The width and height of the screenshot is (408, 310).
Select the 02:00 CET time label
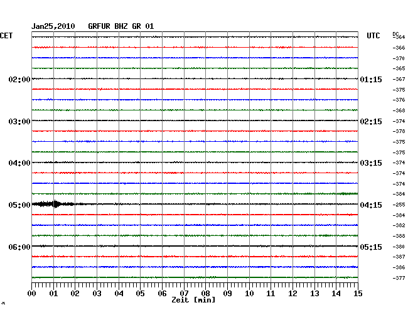coord(19,79)
